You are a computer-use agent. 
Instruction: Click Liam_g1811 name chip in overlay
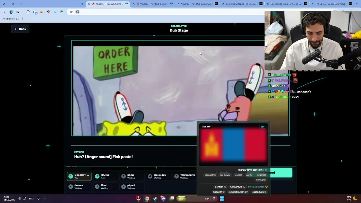click(x=261, y=180)
